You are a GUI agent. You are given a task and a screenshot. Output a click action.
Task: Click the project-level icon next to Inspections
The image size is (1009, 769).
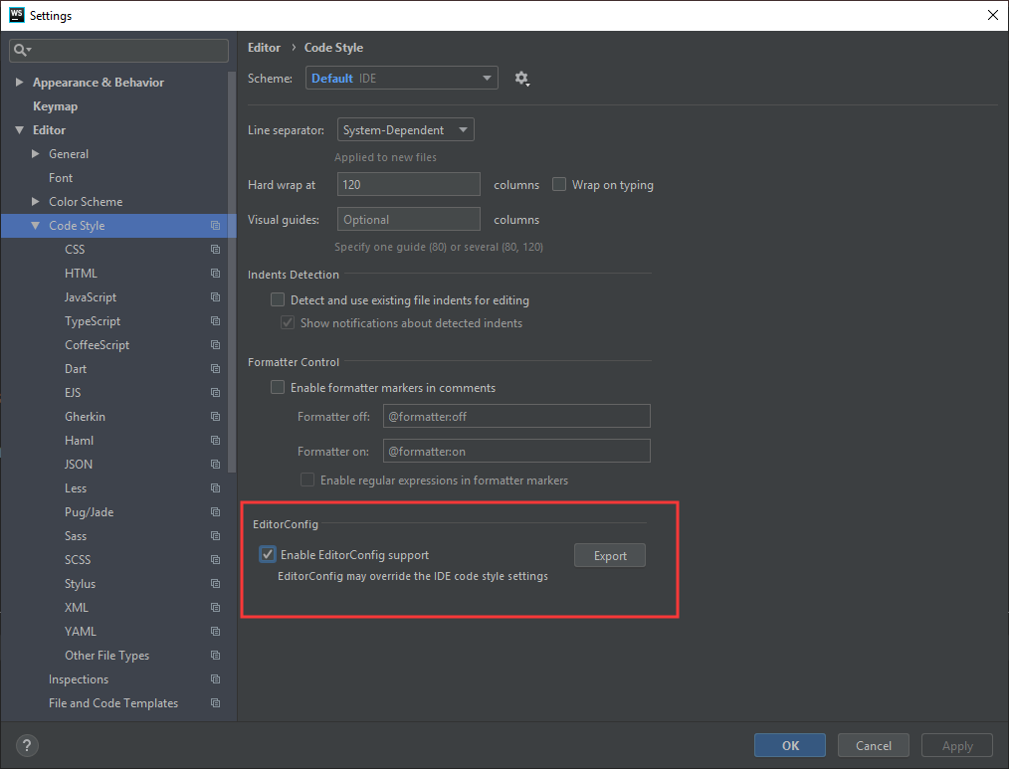coord(215,679)
